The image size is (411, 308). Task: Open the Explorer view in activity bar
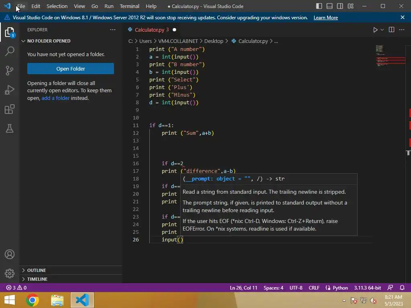[10, 32]
